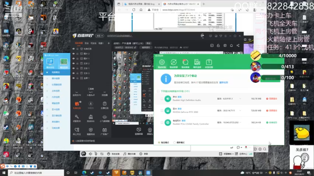Switch to the first browser tab (Bing search)
This screenshot has width=314, height=176.
click(x=141, y=4)
